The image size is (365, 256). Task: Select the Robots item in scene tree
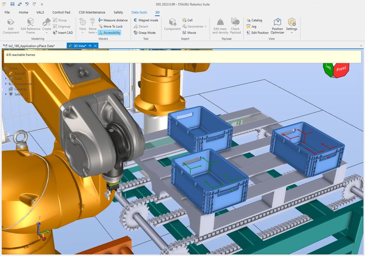click(x=16, y=74)
